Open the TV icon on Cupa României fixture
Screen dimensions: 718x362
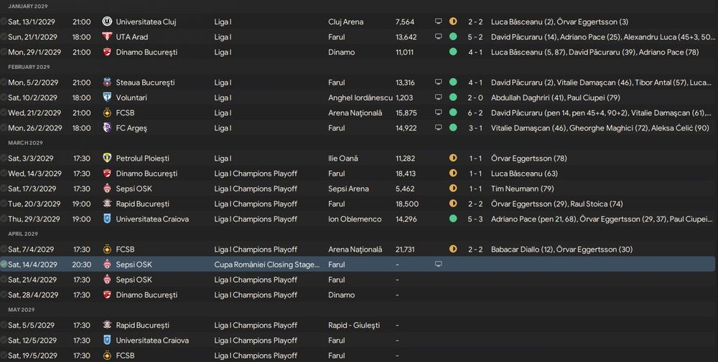tap(438, 265)
